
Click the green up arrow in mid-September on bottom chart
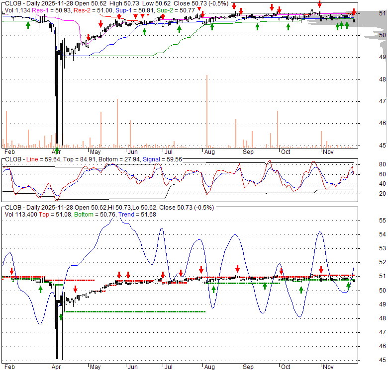click(x=265, y=286)
